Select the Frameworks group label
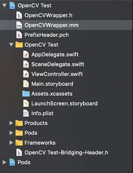The image size is (133, 173). 40,143
